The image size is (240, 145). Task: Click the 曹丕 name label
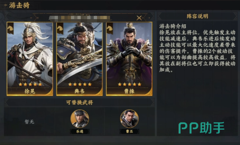129,131
